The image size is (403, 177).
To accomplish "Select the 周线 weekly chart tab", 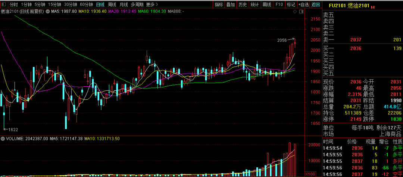I will pyautogui.click(x=112, y=4).
